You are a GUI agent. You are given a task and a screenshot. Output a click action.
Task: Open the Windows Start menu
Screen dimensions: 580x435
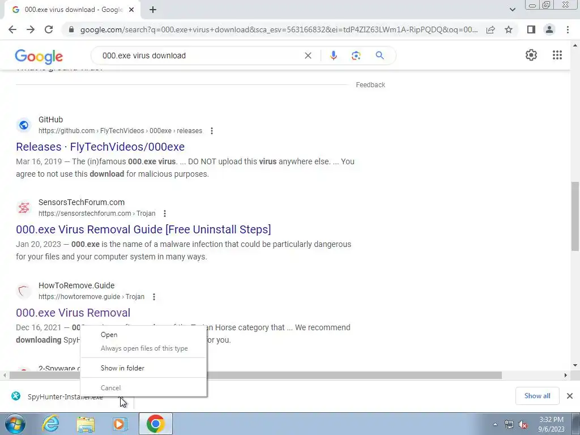pos(15,424)
